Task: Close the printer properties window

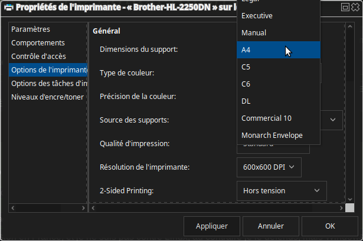Action: [x=355, y=8]
